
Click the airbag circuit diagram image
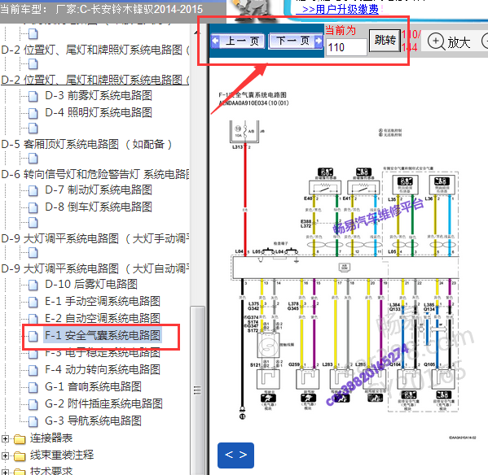(x=347, y=267)
